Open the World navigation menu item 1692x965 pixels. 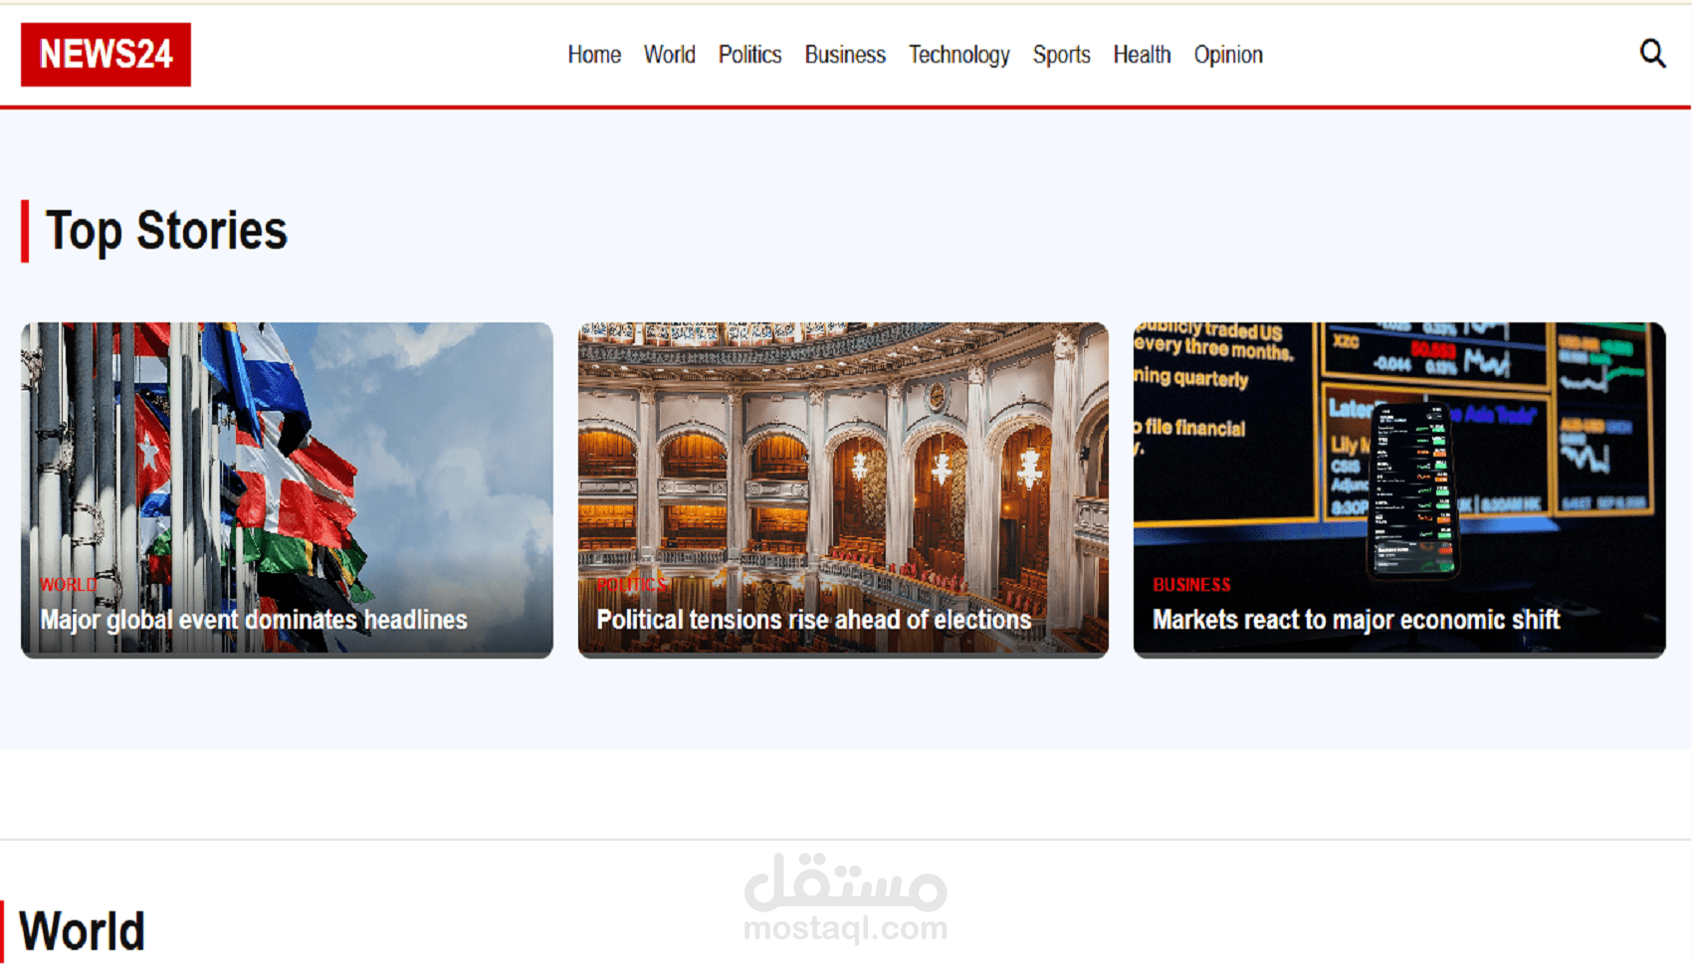[x=669, y=55]
